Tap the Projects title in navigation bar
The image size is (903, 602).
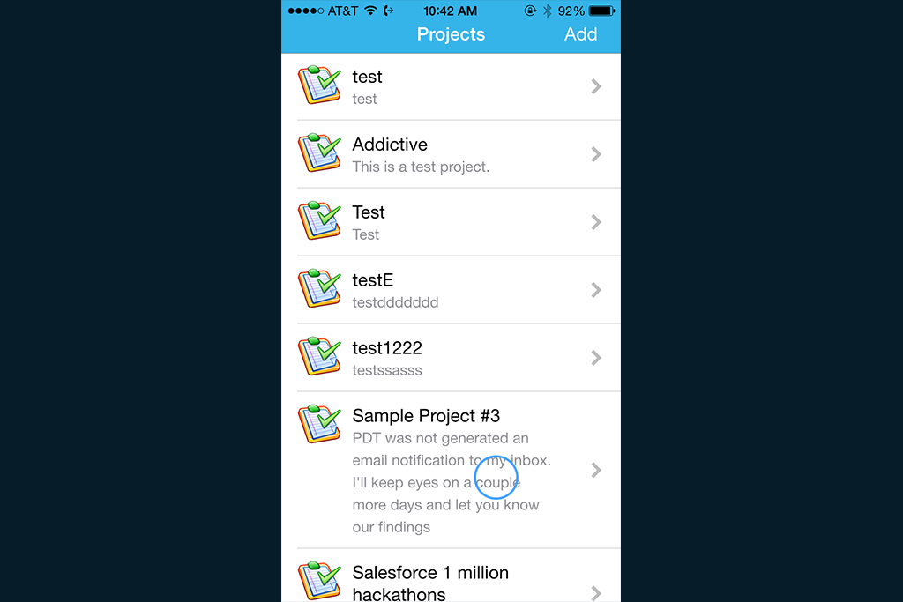coord(451,34)
